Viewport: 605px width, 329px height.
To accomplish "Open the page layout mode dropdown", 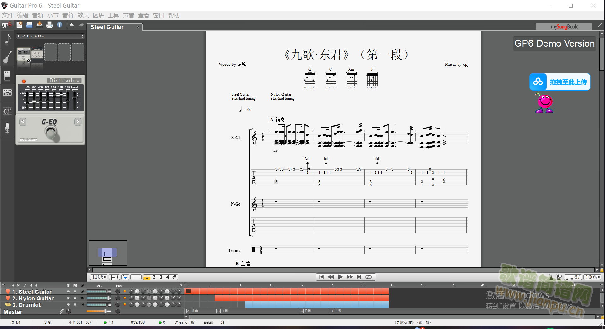I will (114, 277).
